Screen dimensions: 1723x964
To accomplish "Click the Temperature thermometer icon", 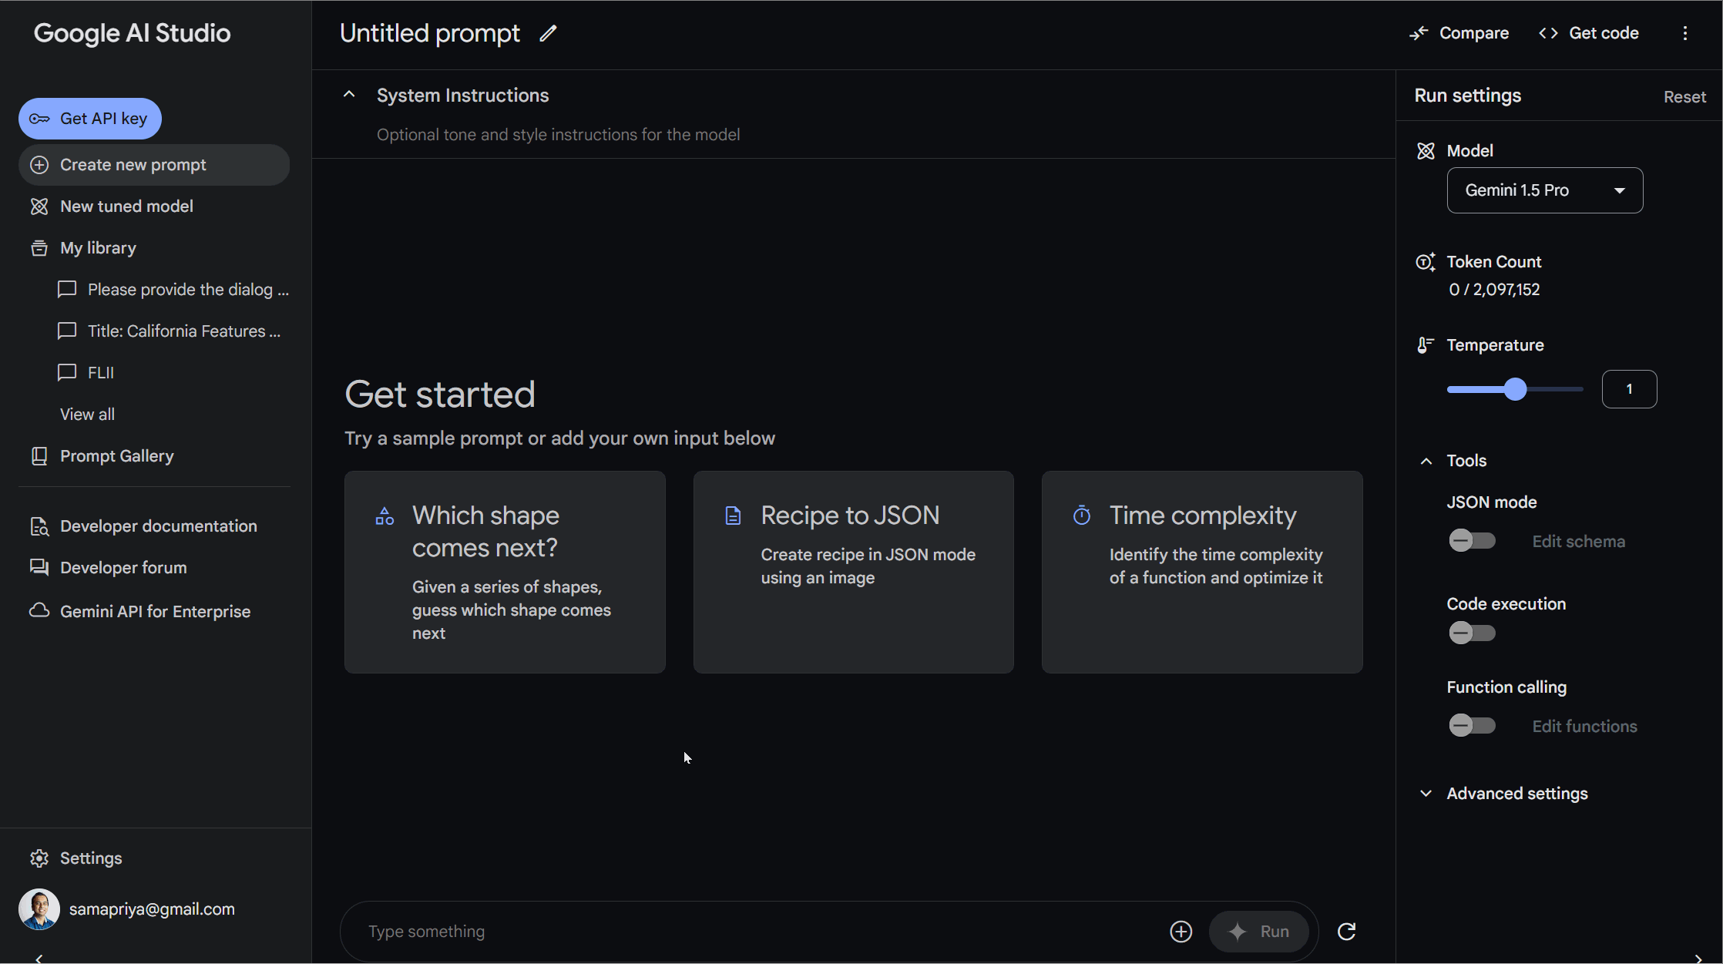I will pyautogui.click(x=1426, y=345).
